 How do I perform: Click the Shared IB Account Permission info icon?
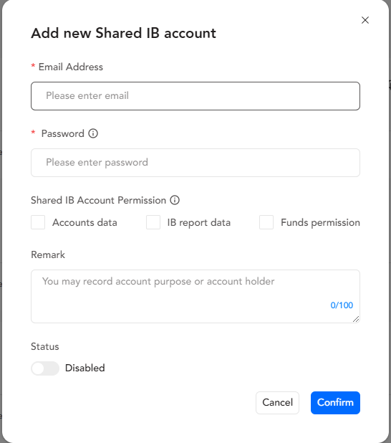175,200
